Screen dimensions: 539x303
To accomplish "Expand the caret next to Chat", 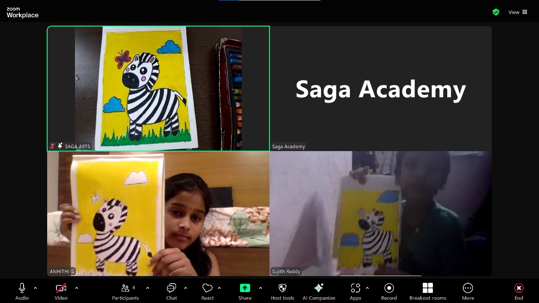I will pos(185,288).
